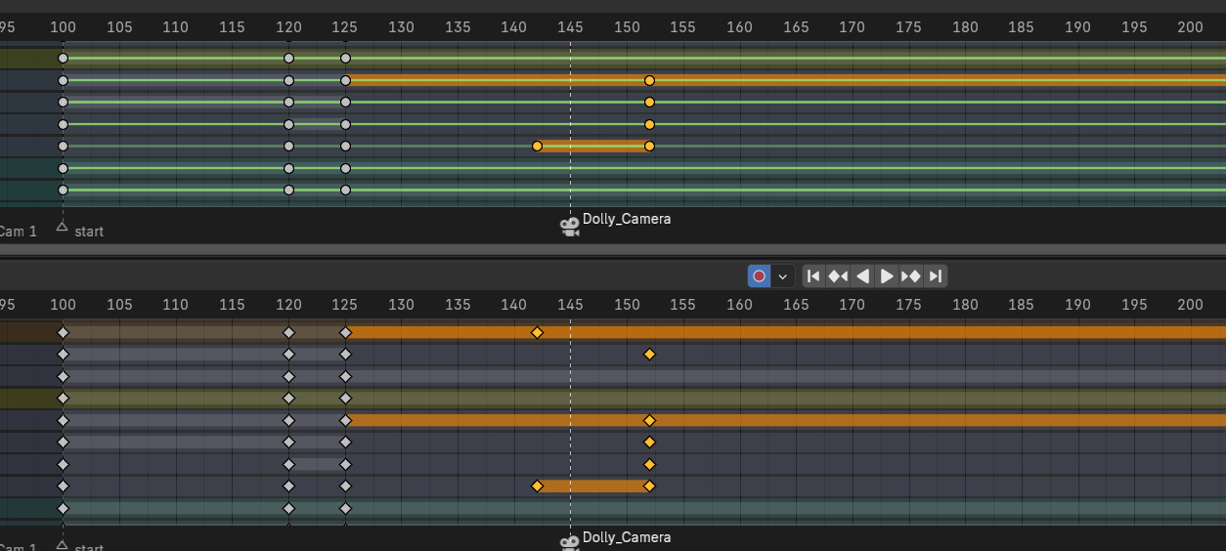
Task: Click the divider between the two editors
Action: [x=613, y=250]
